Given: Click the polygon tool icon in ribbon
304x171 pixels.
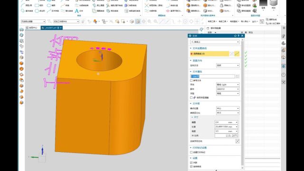Looking at the screenshot, I should click(x=37, y=11).
